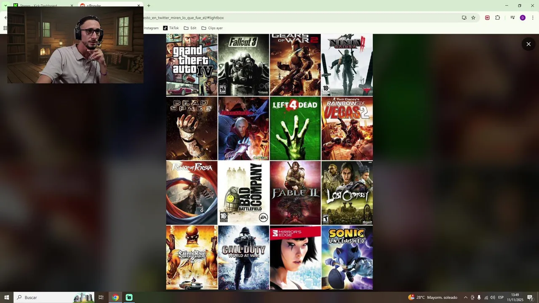
Task: Click the Left 4 Dead cover
Action: click(295, 129)
